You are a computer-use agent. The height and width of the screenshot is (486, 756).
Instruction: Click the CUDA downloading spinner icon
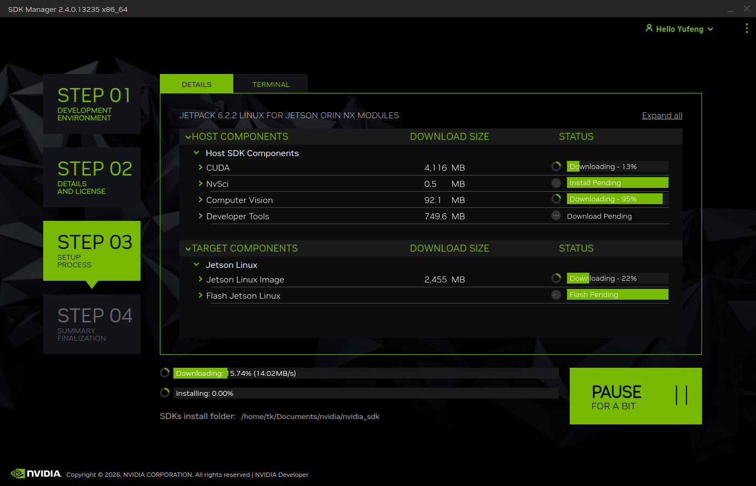(x=556, y=166)
